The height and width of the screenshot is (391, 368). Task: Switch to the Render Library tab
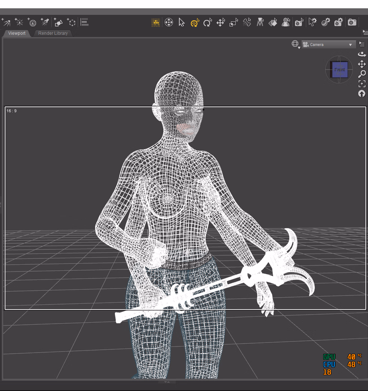[53, 33]
